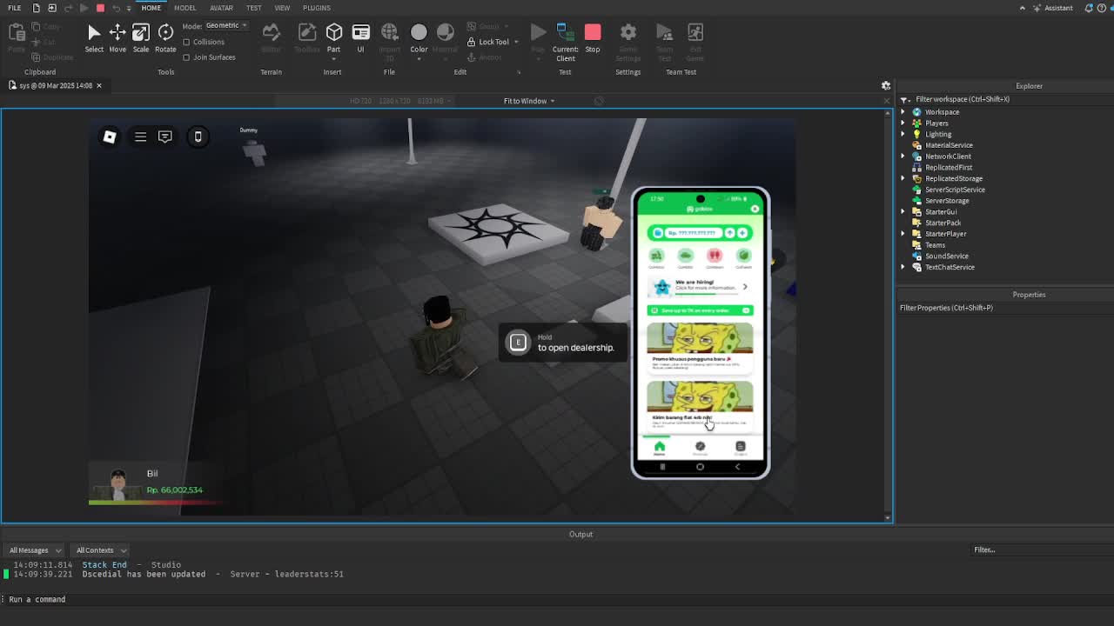The height and width of the screenshot is (626, 1114).
Task: Open the PLUGINS ribbon tab
Action: point(317,8)
